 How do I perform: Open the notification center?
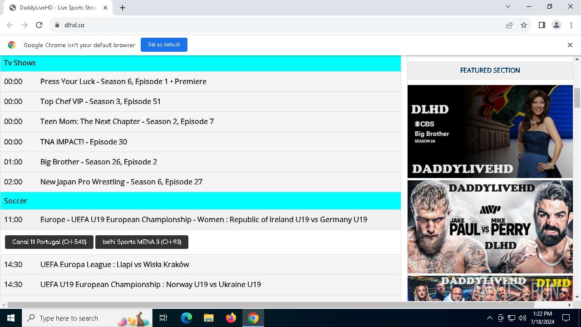pyautogui.click(x=566, y=318)
